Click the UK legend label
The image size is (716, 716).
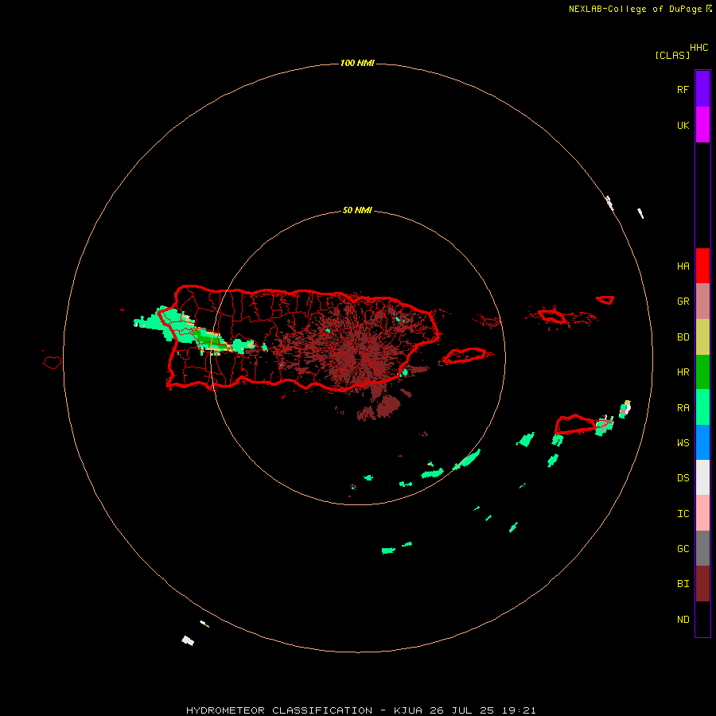683,126
